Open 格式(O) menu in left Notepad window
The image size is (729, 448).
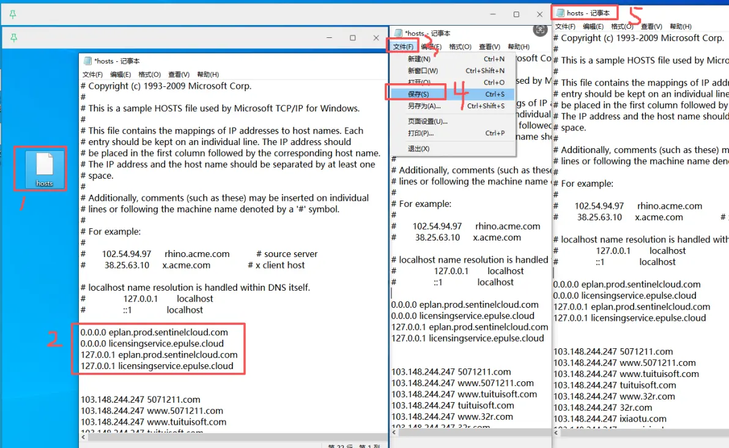coord(149,75)
